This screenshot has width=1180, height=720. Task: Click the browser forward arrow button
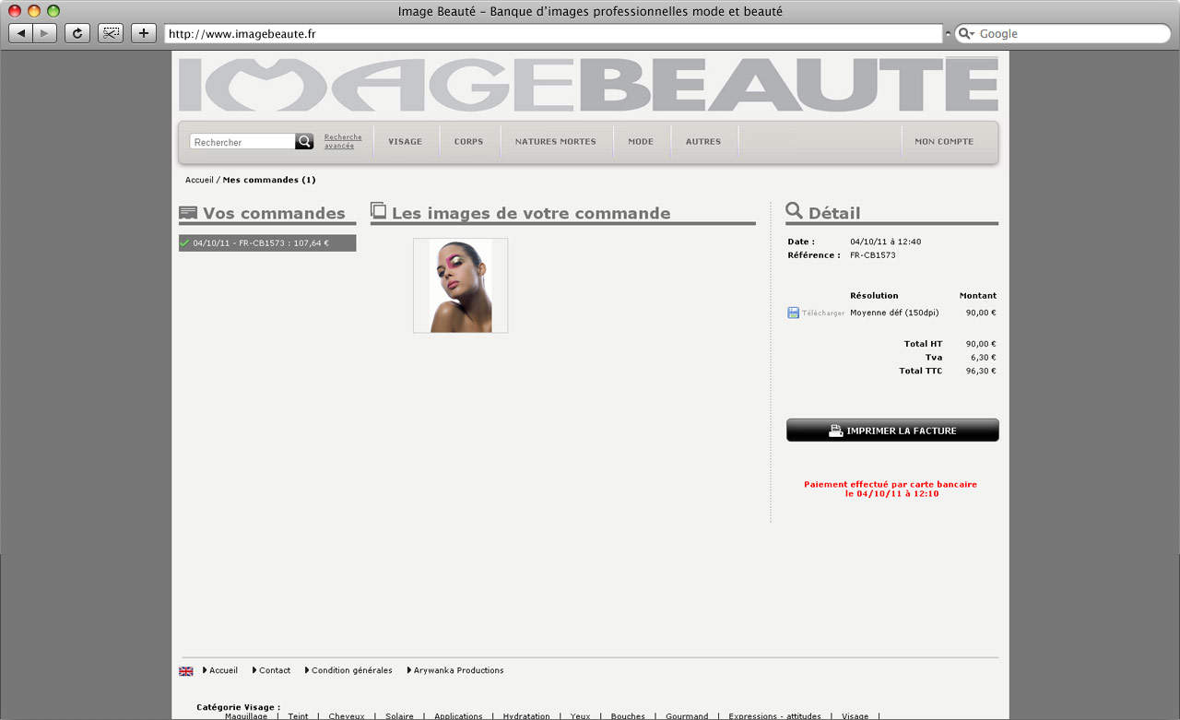(45, 33)
